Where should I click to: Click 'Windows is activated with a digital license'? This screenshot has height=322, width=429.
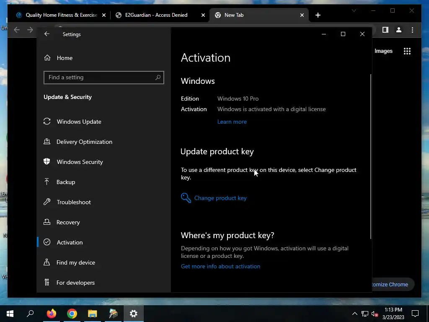point(271,109)
